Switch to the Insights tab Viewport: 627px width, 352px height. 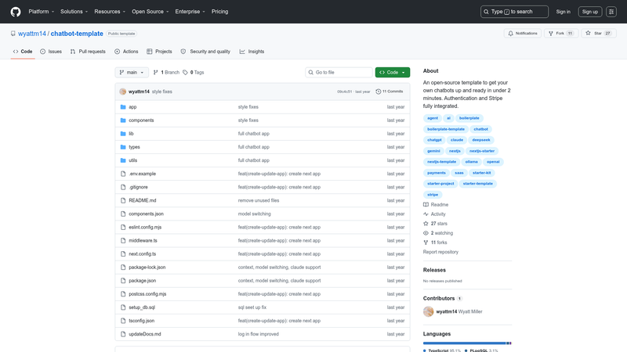[252, 52]
